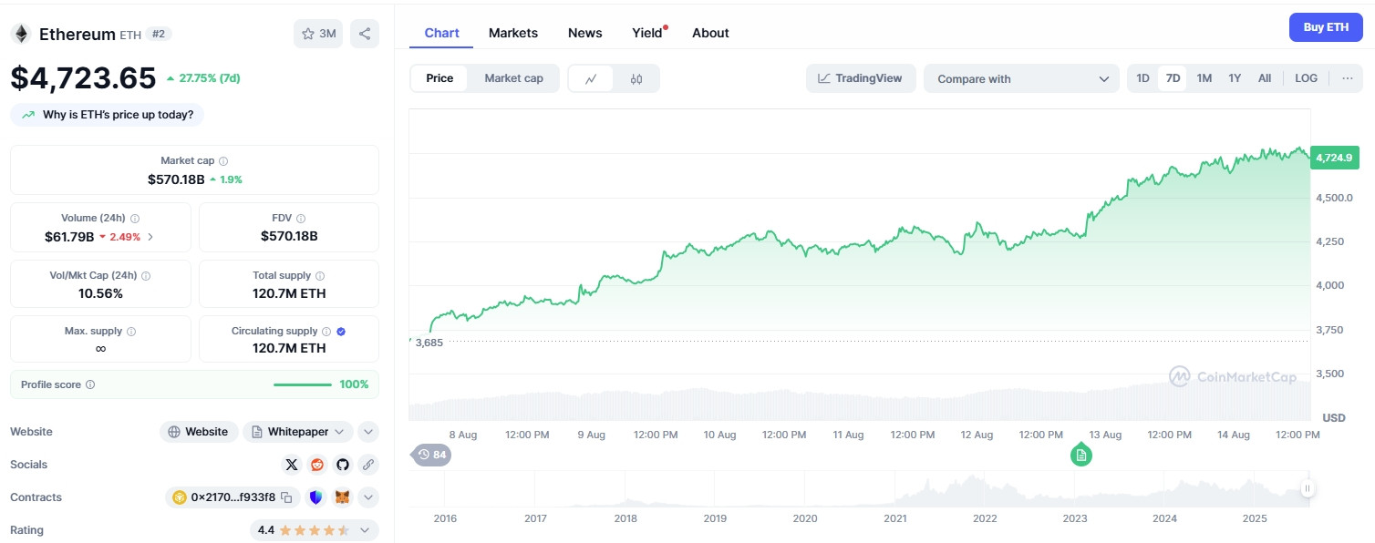
Task: Open the X (Twitter) social icon
Action: pyautogui.click(x=292, y=465)
